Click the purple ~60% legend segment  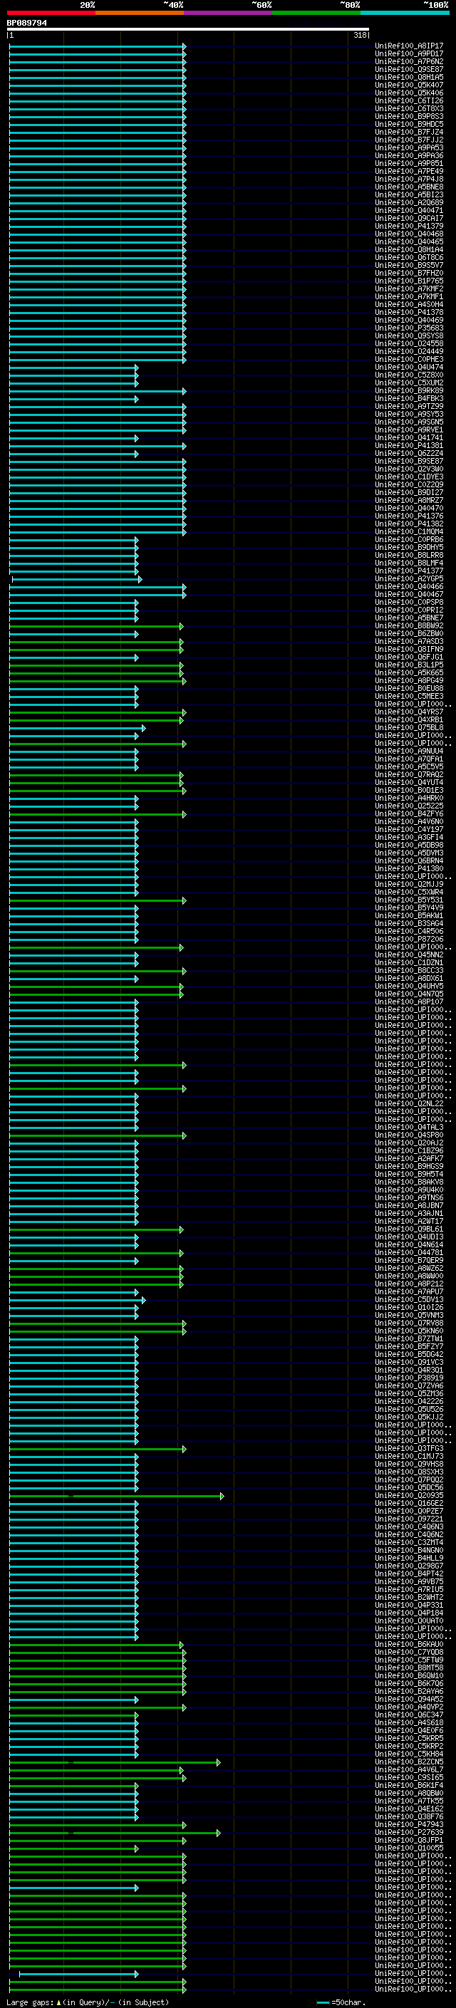click(229, 13)
